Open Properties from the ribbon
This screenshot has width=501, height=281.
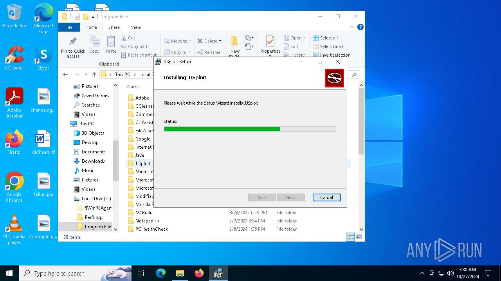(x=270, y=46)
